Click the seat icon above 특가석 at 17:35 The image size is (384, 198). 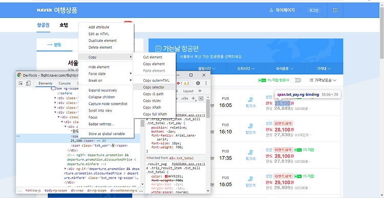click(x=250, y=152)
